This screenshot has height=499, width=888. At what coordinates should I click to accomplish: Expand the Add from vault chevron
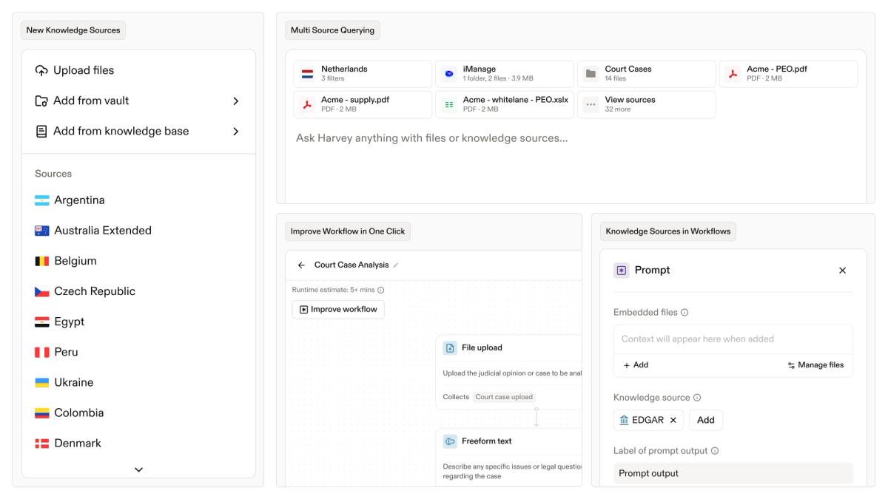pyautogui.click(x=236, y=101)
